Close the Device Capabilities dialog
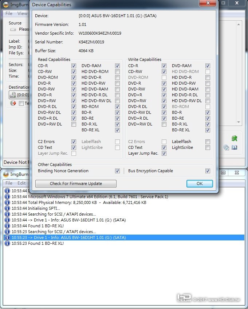 (208, 3)
